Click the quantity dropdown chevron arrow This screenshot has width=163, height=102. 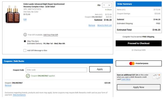pos(109,5)
